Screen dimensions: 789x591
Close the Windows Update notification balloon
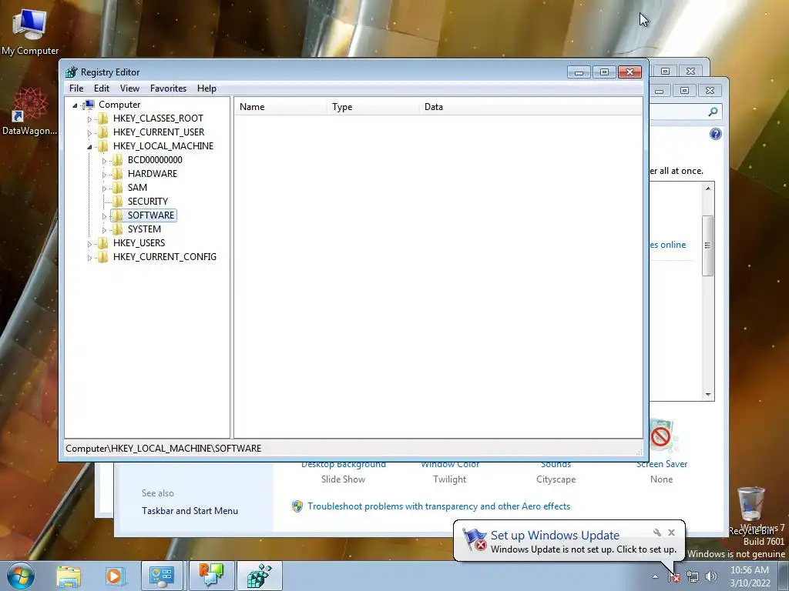671,533
